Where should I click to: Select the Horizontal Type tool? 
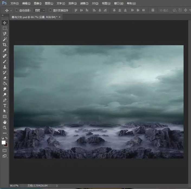(x=5, y=105)
